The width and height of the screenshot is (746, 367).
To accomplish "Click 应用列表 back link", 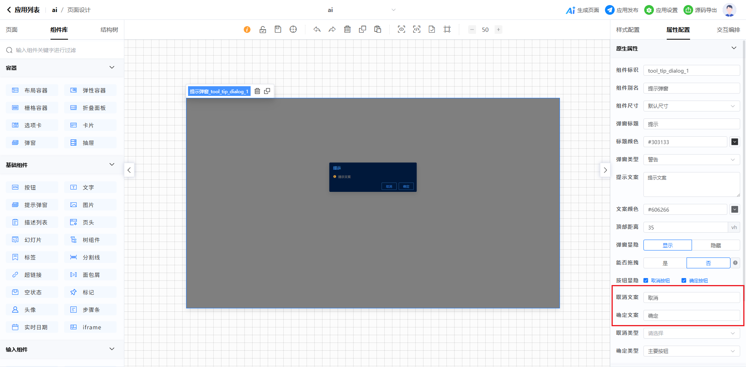I will tap(23, 10).
